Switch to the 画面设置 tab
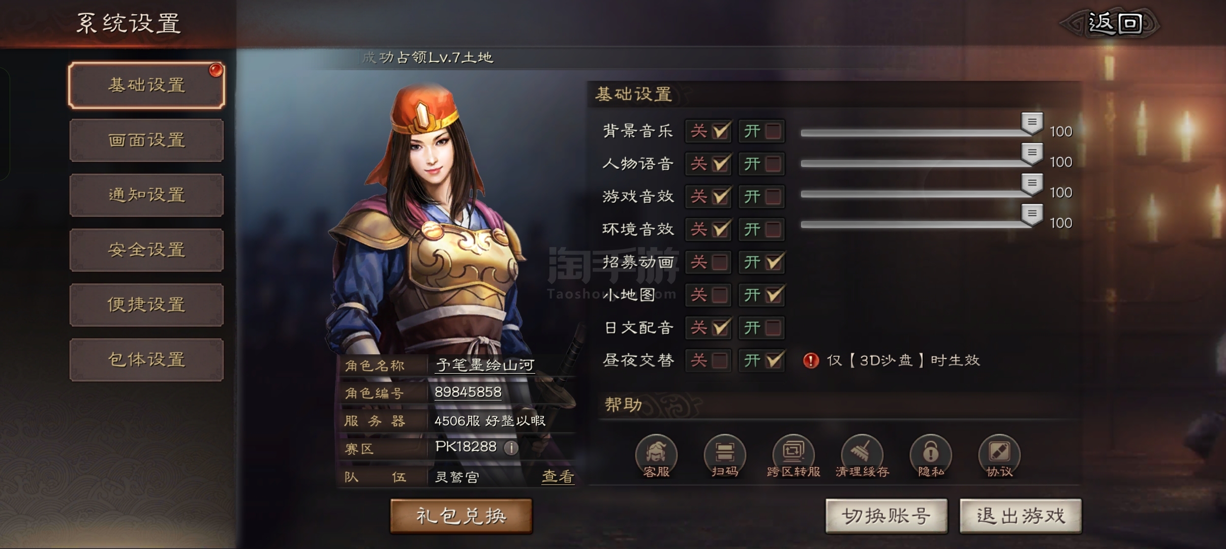1226x549 pixels. (x=146, y=140)
